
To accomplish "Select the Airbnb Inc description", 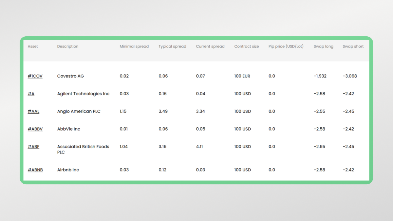I will [68, 170].
